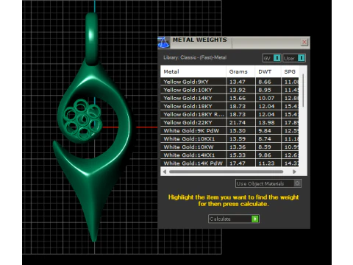Click the horizontal scrollbar thumb

pos(226,172)
